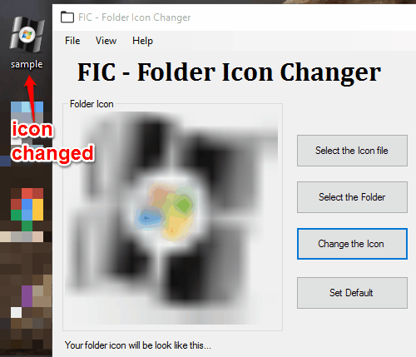Select the pixelated blue desktop icon below sample

pos(27,123)
